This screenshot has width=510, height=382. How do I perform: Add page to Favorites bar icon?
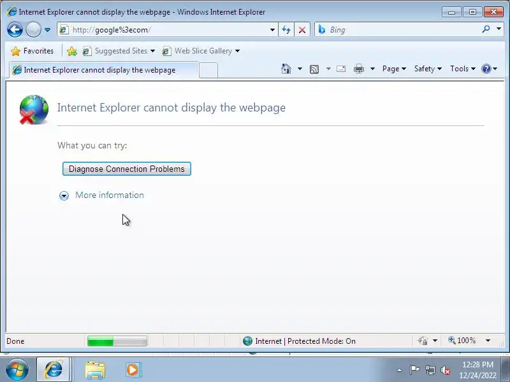(72, 51)
